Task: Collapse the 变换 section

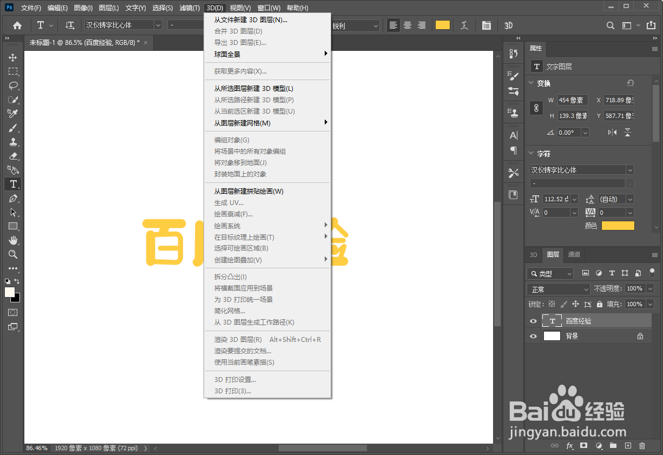Action: (x=531, y=83)
